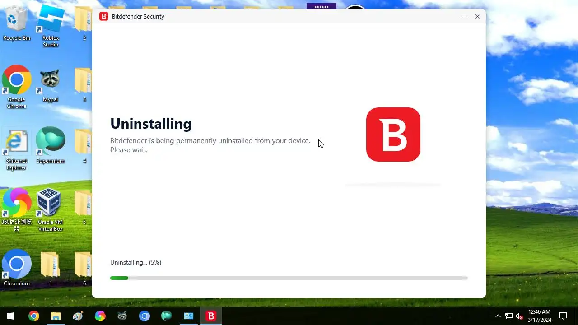This screenshot has width=578, height=325.
Task: Minimize the Bitdefender Security window
Action: pyautogui.click(x=464, y=16)
